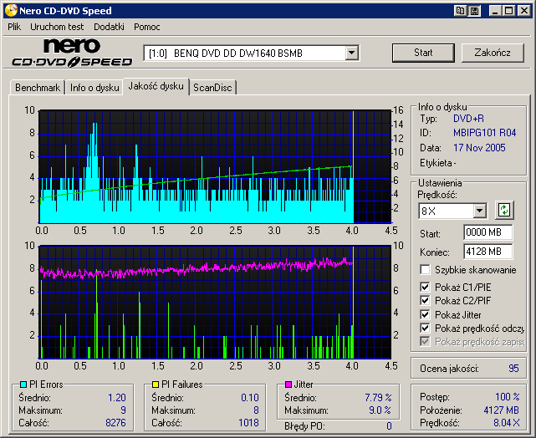Viewport: 536px width, 438px height.
Task: Switch to the Info o dysku tab
Action: [94, 88]
